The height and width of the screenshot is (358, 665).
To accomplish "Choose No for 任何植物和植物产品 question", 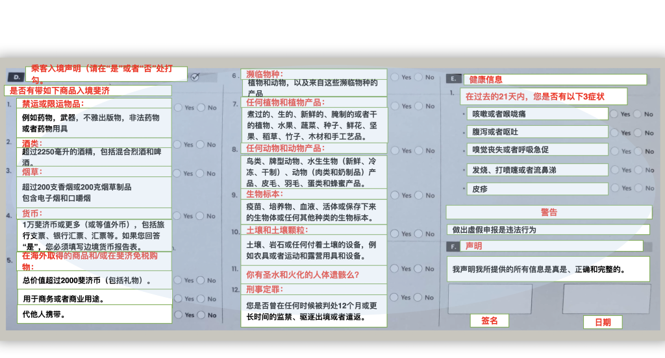I will pos(420,106).
